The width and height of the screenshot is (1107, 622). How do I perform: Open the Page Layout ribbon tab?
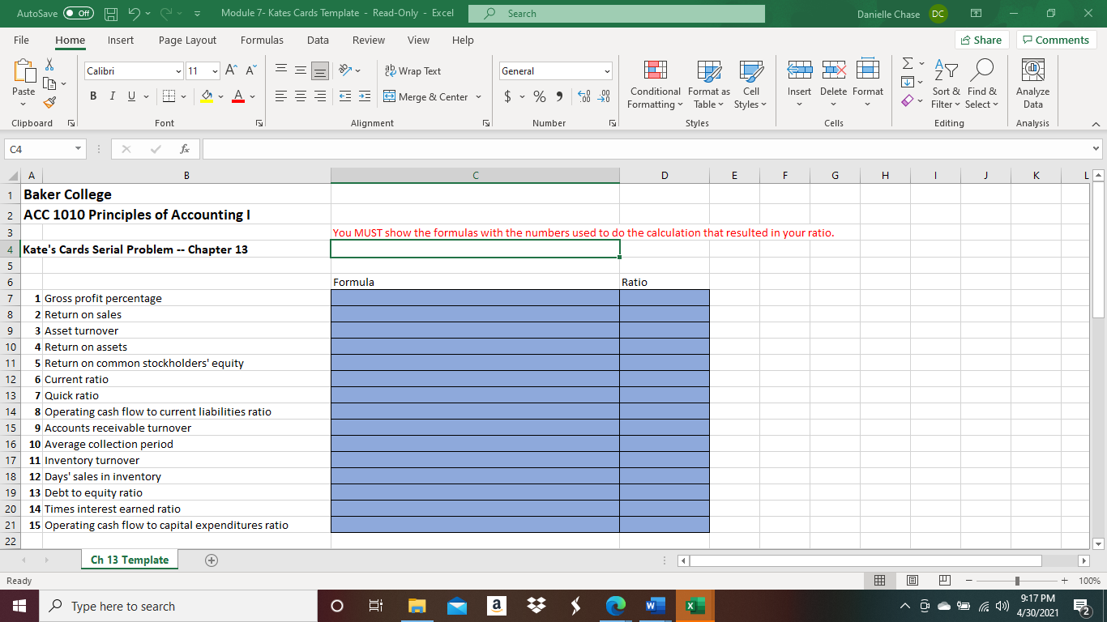click(x=187, y=40)
